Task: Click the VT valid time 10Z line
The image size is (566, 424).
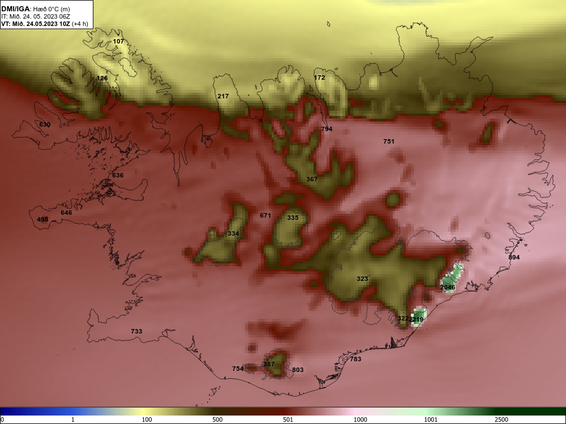Action: [x=44, y=24]
